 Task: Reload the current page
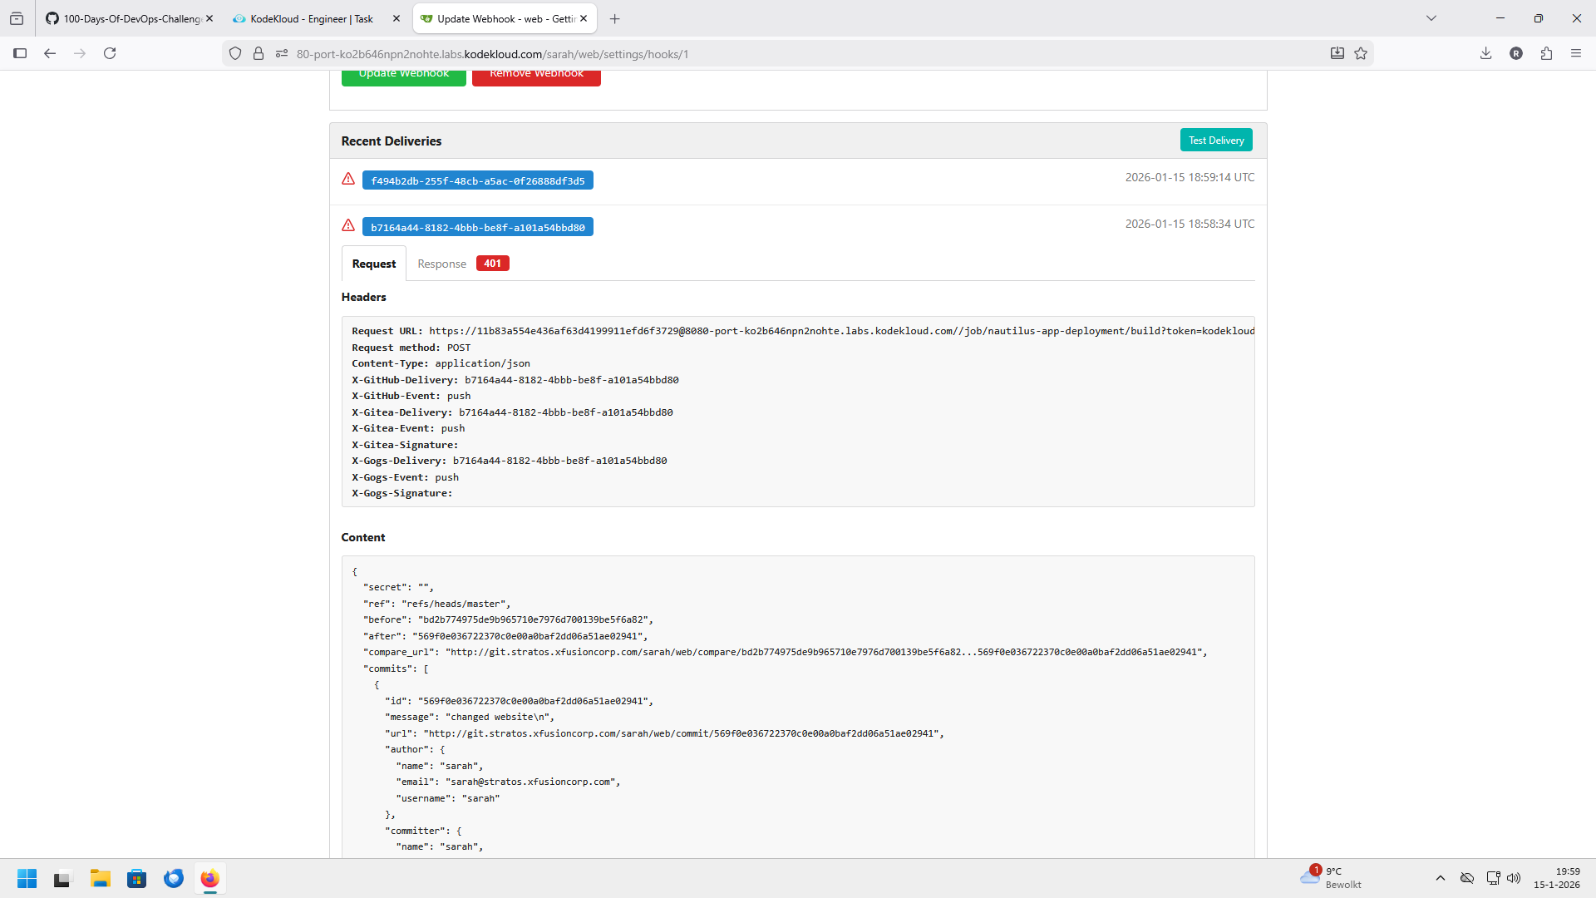coord(110,53)
